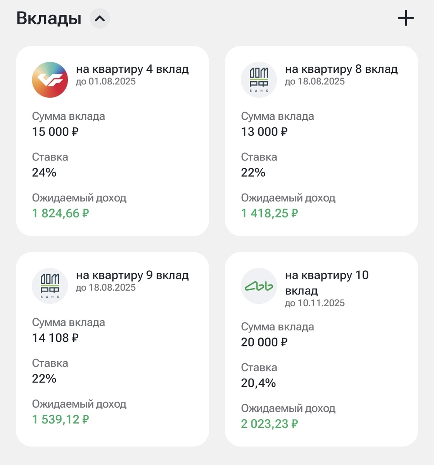Click the colorful bank logo on 4 вклад

pyautogui.click(x=50, y=79)
